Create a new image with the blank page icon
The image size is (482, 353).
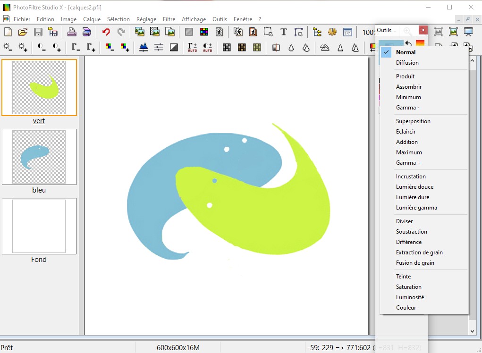pos(8,32)
